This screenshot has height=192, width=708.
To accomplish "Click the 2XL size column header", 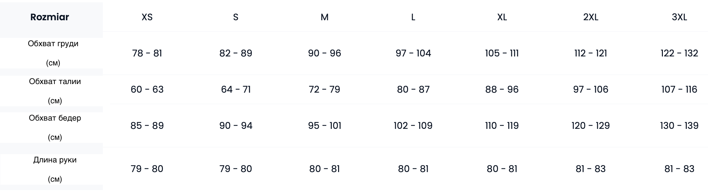I will (x=591, y=17).
